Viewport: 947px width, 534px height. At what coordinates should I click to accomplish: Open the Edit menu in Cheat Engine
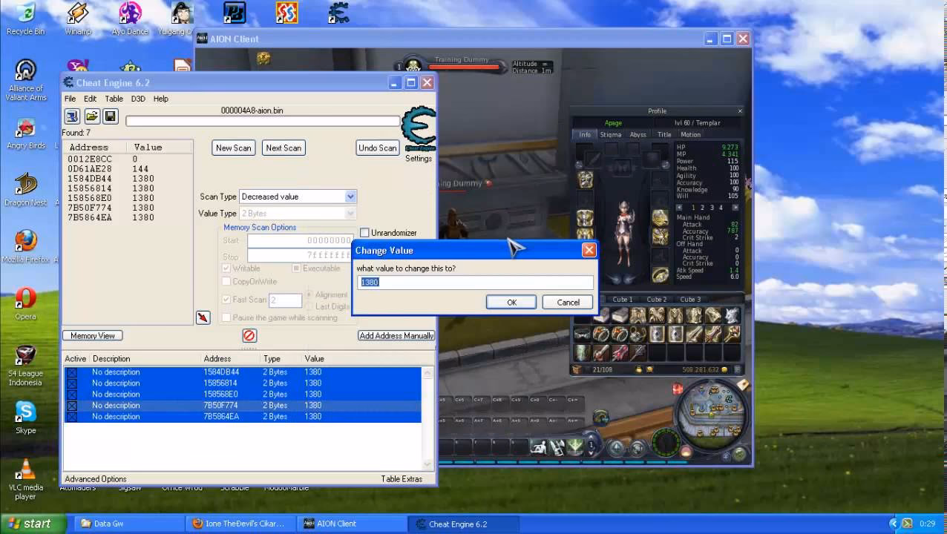click(90, 99)
